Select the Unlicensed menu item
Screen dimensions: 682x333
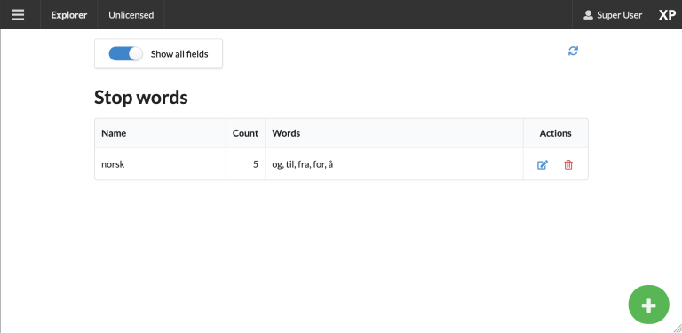click(x=131, y=15)
